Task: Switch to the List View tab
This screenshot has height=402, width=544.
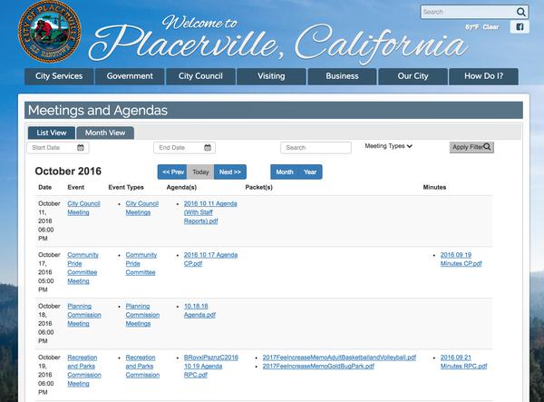Action: click(52, 133)
